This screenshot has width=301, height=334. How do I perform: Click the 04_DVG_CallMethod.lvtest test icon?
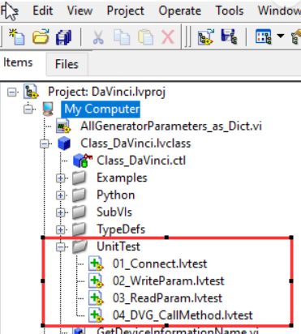click(x=96, y=315)
